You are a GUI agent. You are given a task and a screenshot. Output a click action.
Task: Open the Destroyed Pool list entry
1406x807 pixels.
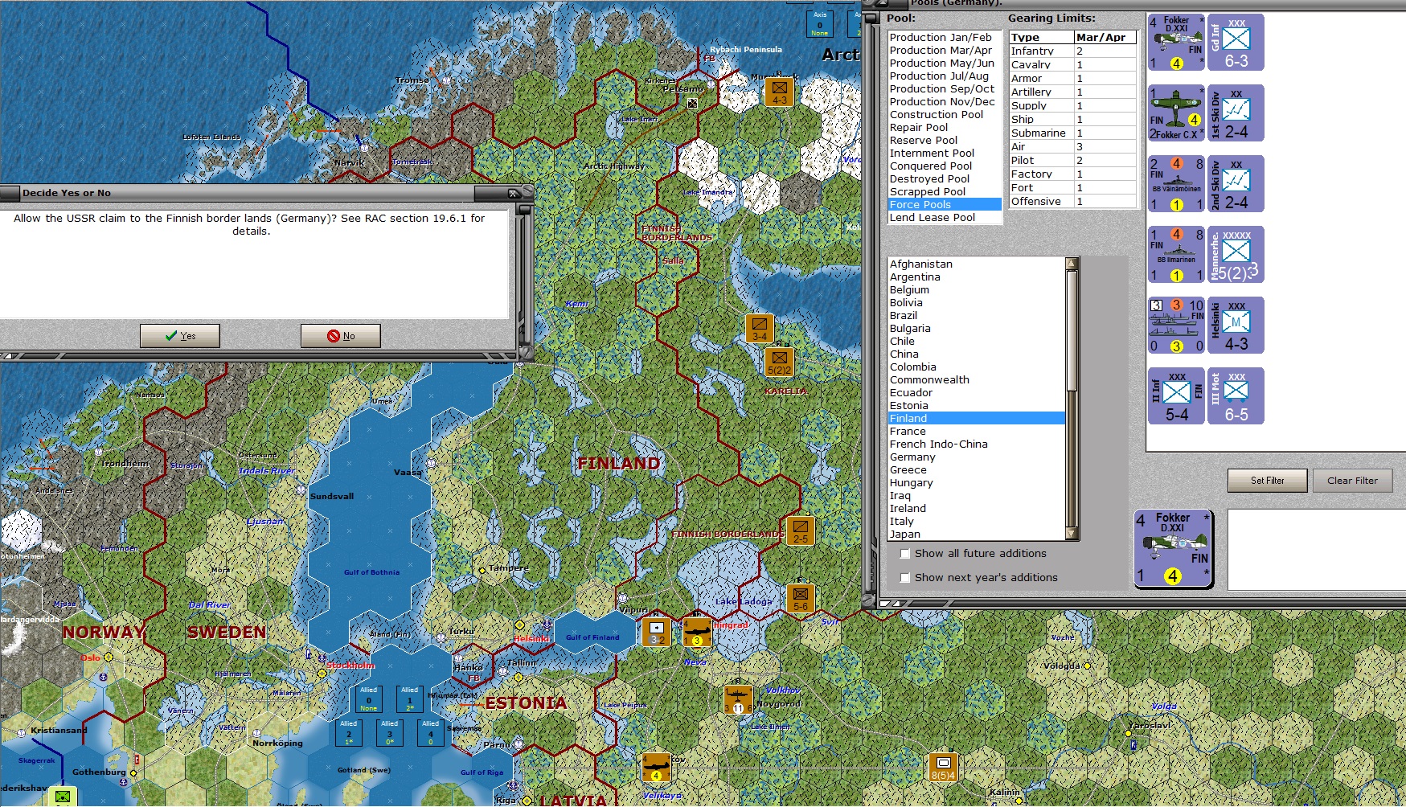coord(945,179)
